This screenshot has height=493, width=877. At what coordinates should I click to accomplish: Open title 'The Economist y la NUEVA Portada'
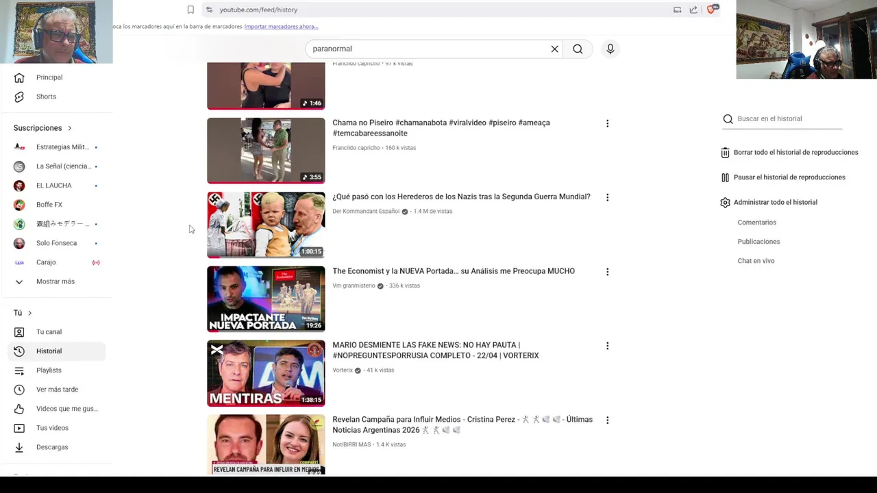(454, 271)
